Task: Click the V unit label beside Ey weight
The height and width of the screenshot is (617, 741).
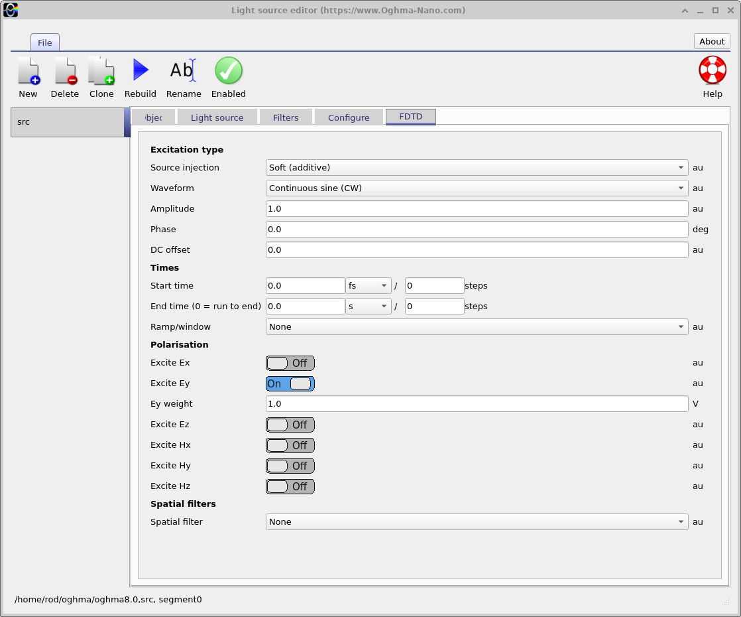Action: (695, 403)
